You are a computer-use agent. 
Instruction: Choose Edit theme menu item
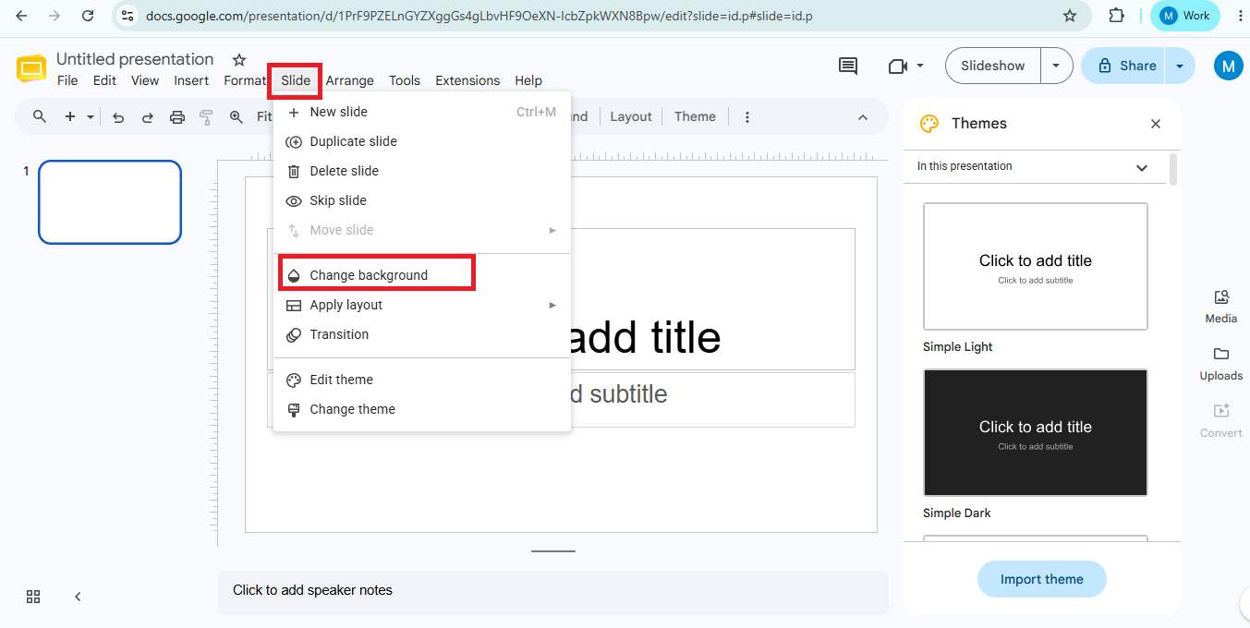coord(422,380)
